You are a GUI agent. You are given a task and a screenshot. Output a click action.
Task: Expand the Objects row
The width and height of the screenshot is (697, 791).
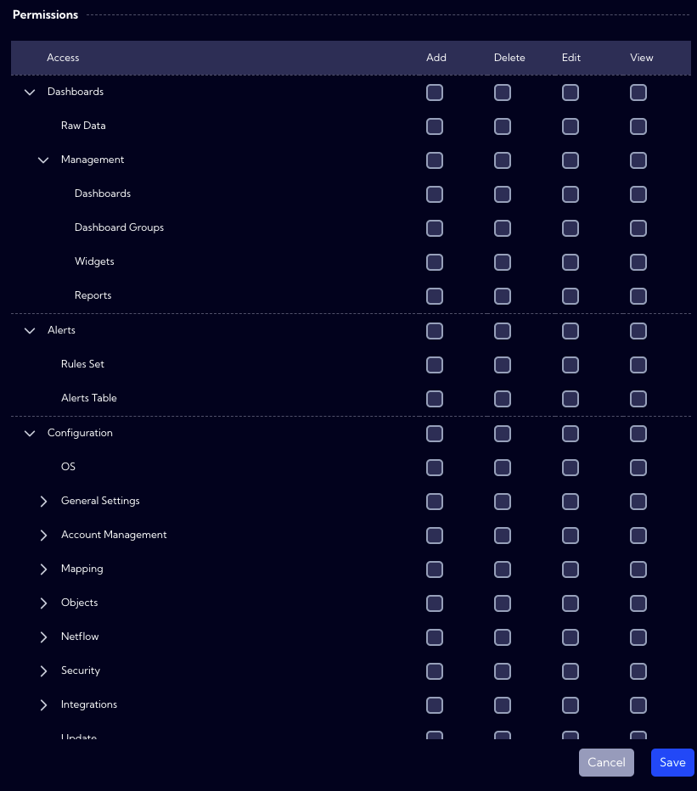[43, 603]
